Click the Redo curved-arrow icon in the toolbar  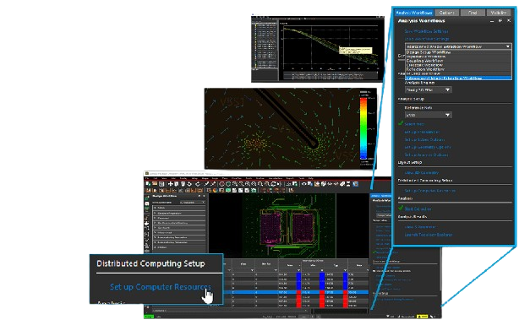point(198,184)
